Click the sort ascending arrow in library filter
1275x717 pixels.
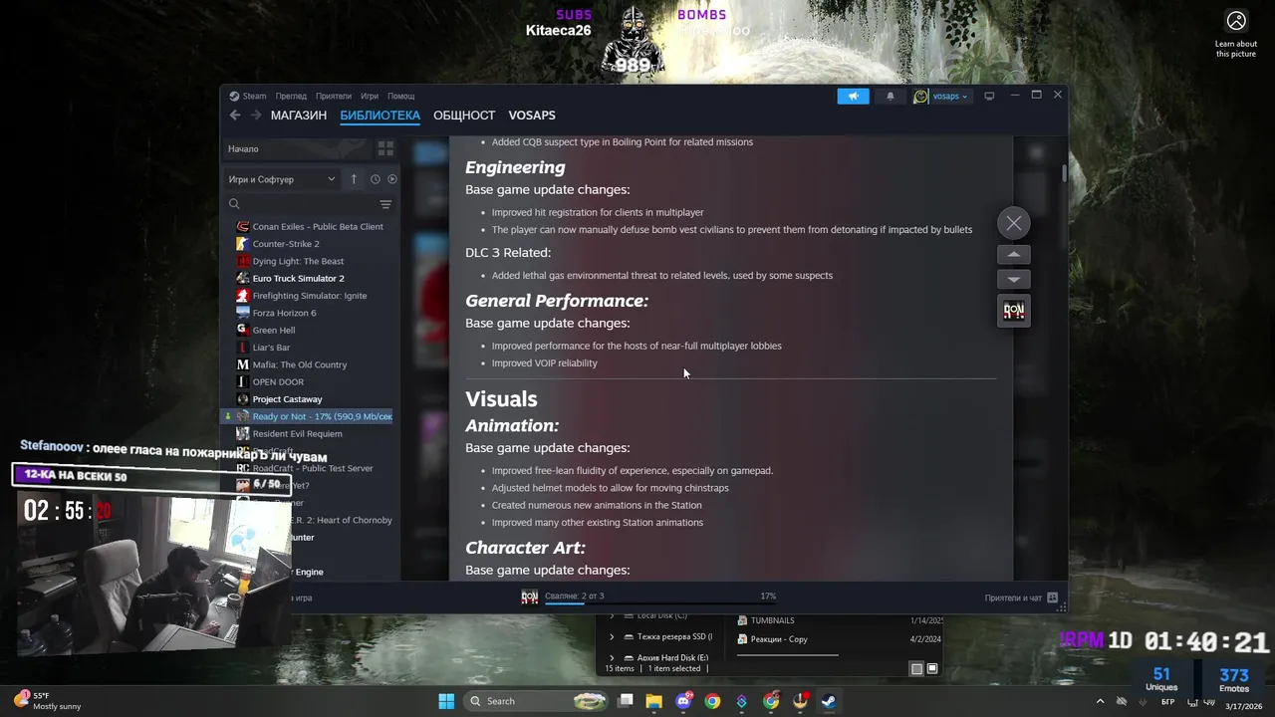point(354,179)
